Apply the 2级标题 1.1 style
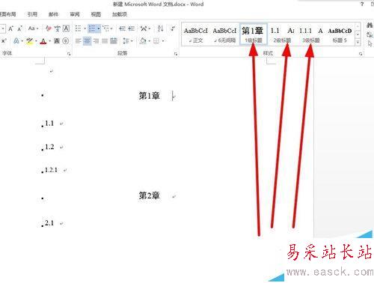 pyautogui.click(x=282, y=34)
